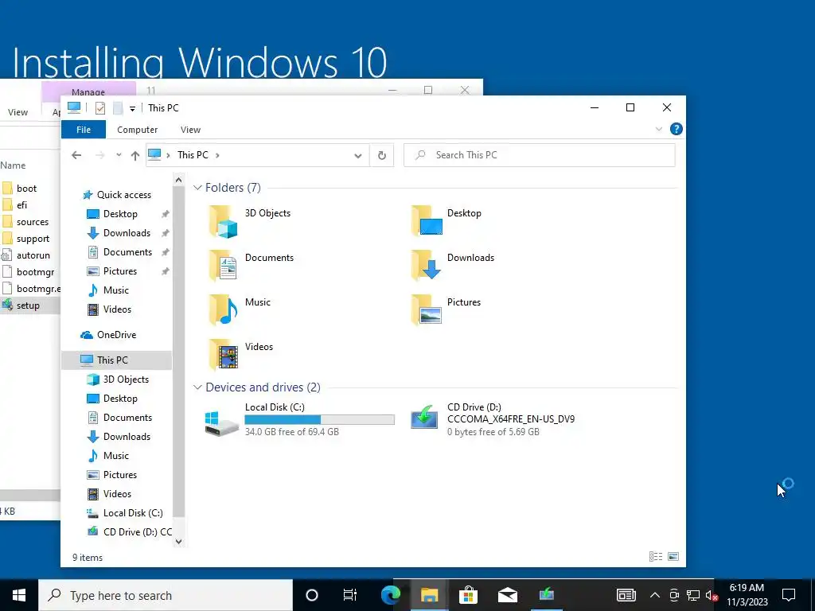This screenshot has height=611, width=815.
Task: Click the Properties quick access toolbar icon
Action: (100, 107)
